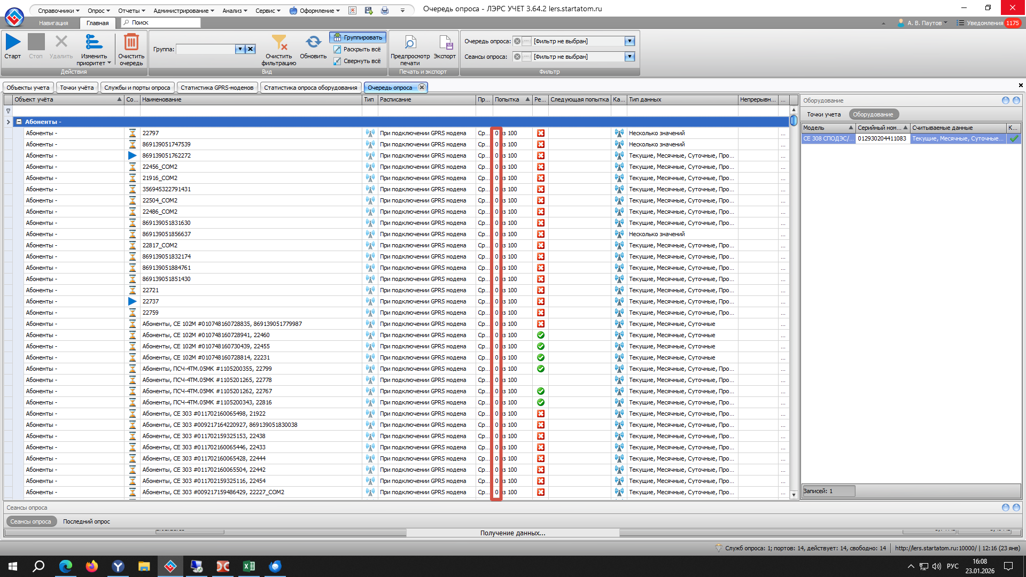Click Очистить очередь trash icon
Screen dimensions: 1026x577
(x=131, y=42)
